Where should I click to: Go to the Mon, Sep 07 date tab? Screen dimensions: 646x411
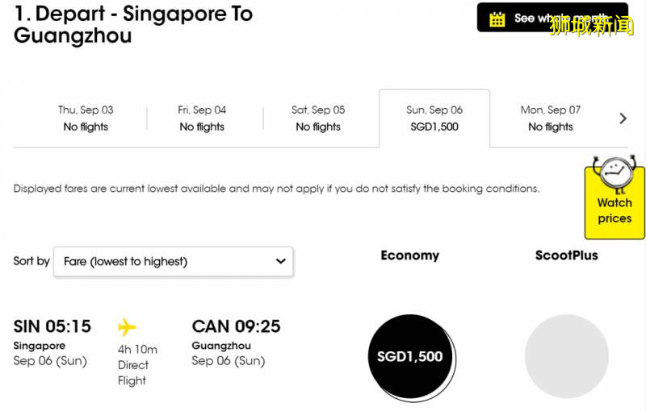tap(551, 118)
